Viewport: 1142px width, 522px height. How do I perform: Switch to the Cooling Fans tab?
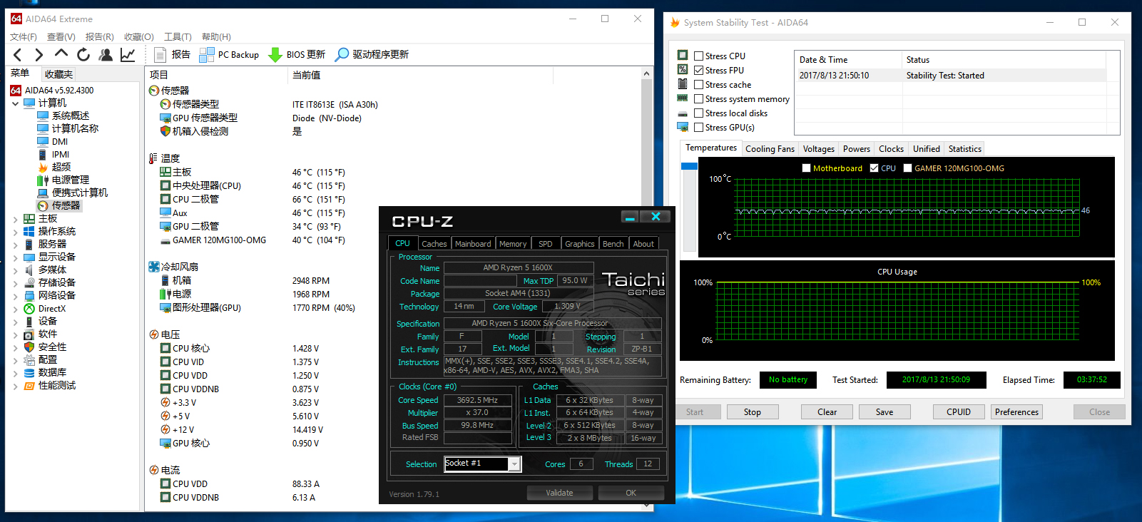tap(769, 149)
